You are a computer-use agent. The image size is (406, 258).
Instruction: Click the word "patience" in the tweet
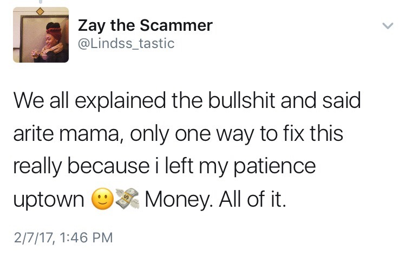coord(274,167)
